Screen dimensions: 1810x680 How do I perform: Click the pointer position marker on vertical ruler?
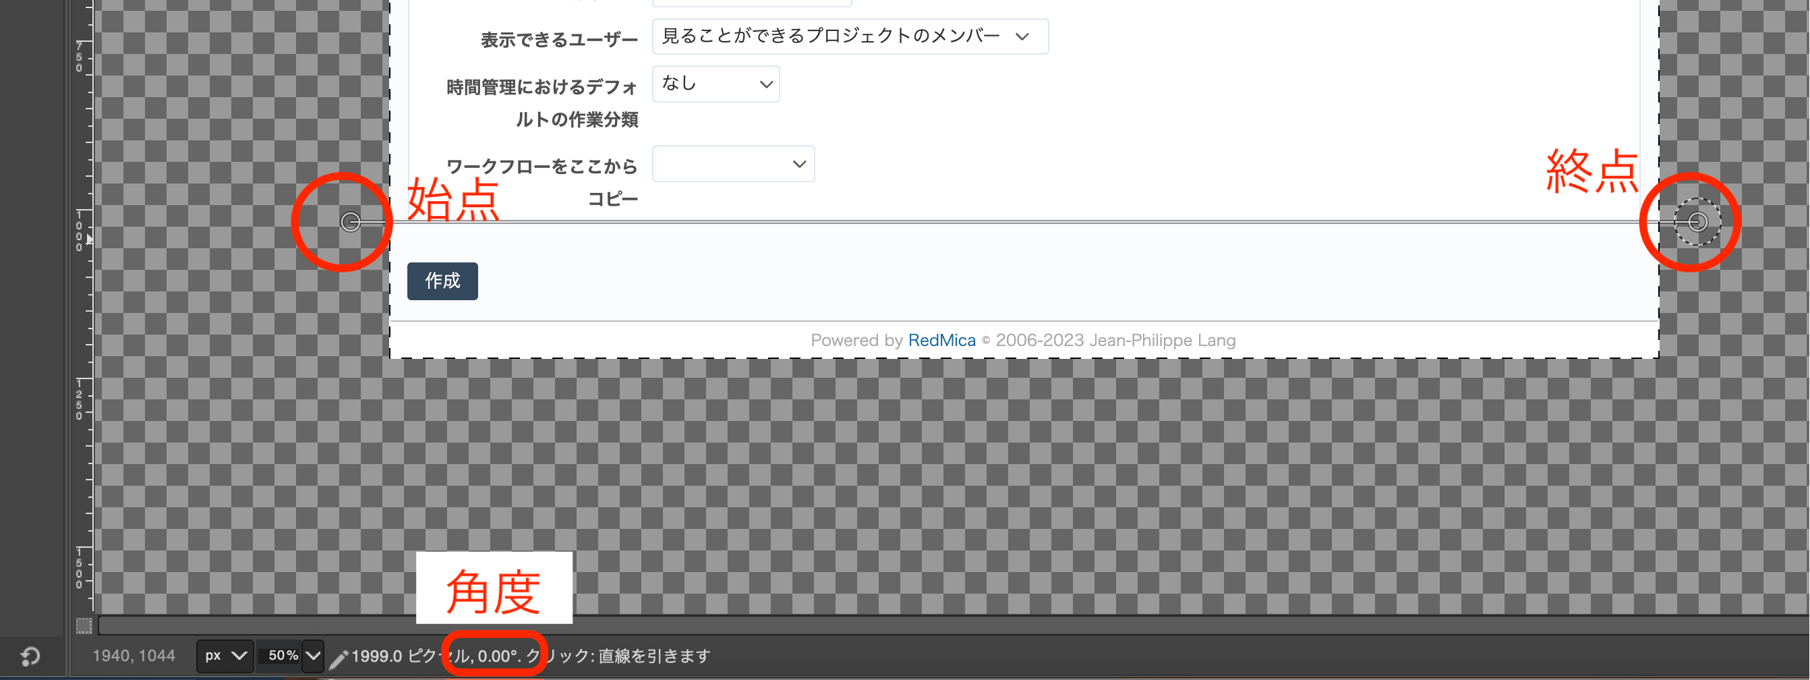[x=89, y=239]
